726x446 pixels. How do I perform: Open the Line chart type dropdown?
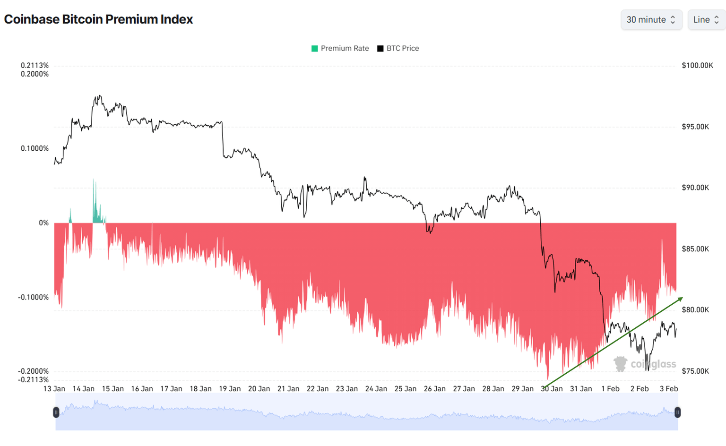click(x=706, y=20)
